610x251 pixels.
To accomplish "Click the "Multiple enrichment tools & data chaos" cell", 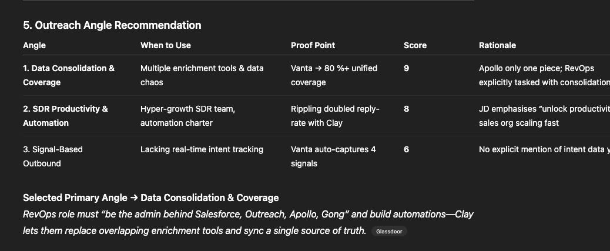I will point(202,75).
